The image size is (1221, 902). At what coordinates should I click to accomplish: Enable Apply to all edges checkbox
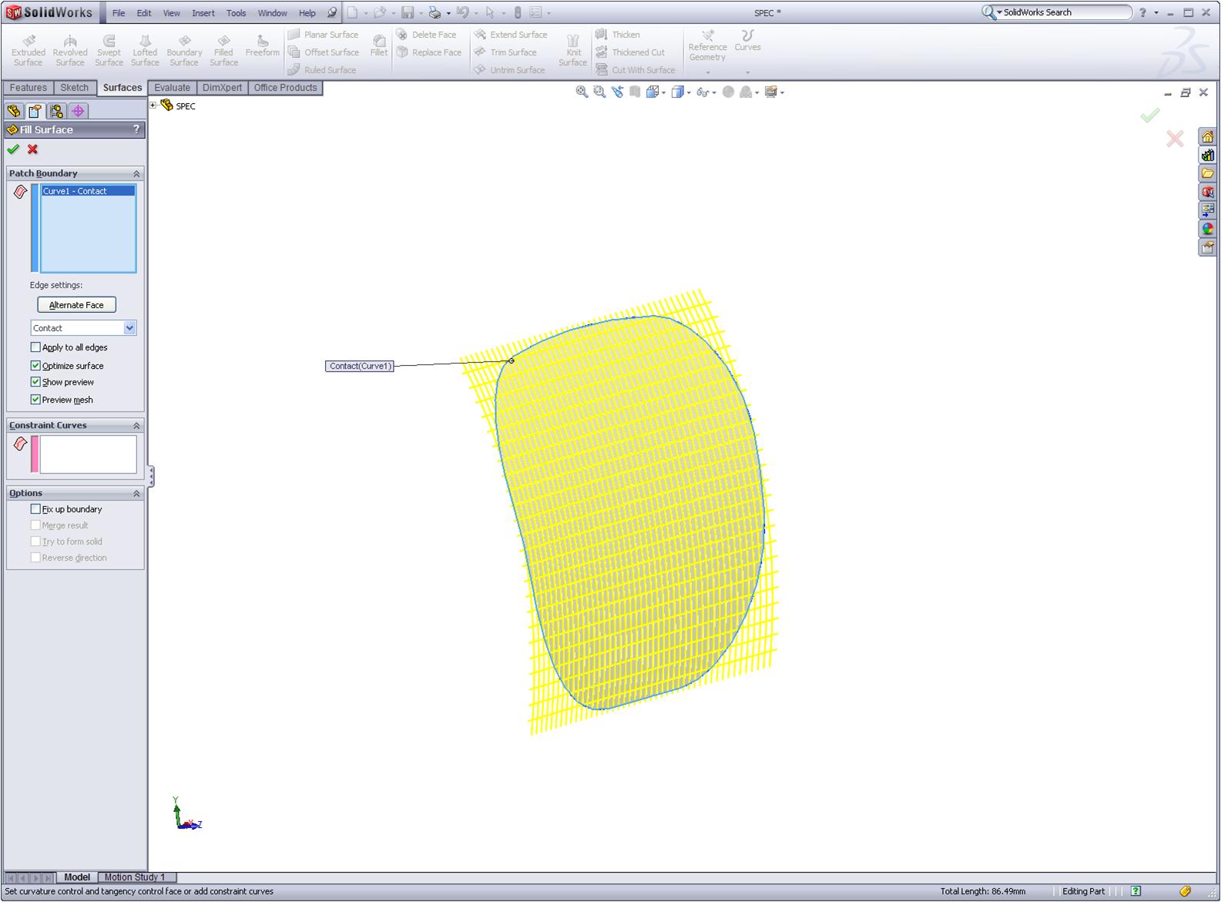coord(35,347)
